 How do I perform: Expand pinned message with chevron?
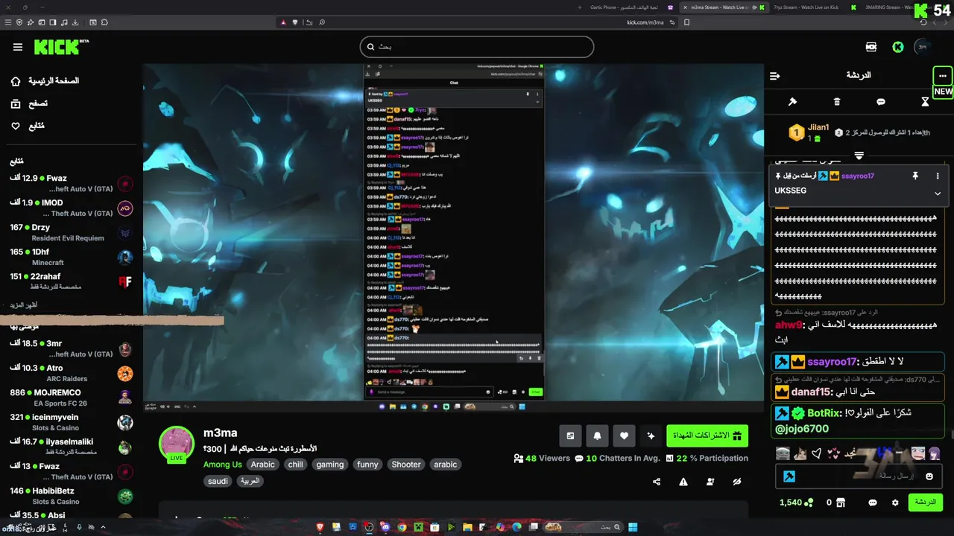click(x=938, y=194)
